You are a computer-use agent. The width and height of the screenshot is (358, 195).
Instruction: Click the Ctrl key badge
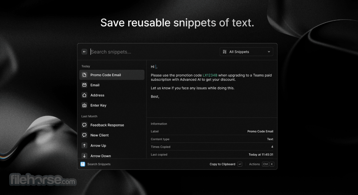(265, 164)
